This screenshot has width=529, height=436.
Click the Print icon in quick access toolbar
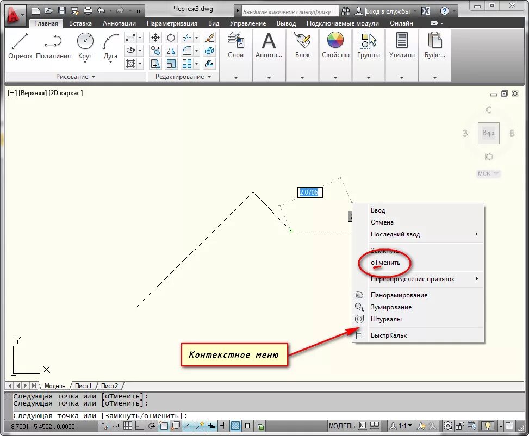(x=88, y=10)
